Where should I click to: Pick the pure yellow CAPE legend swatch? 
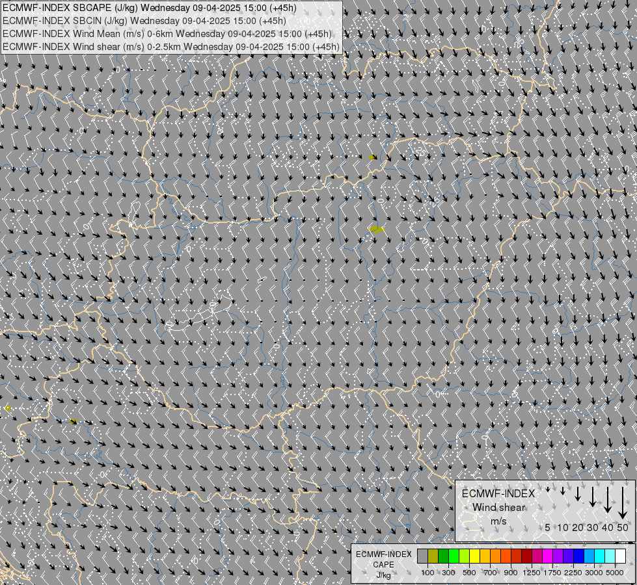click(x=474, y=556)
